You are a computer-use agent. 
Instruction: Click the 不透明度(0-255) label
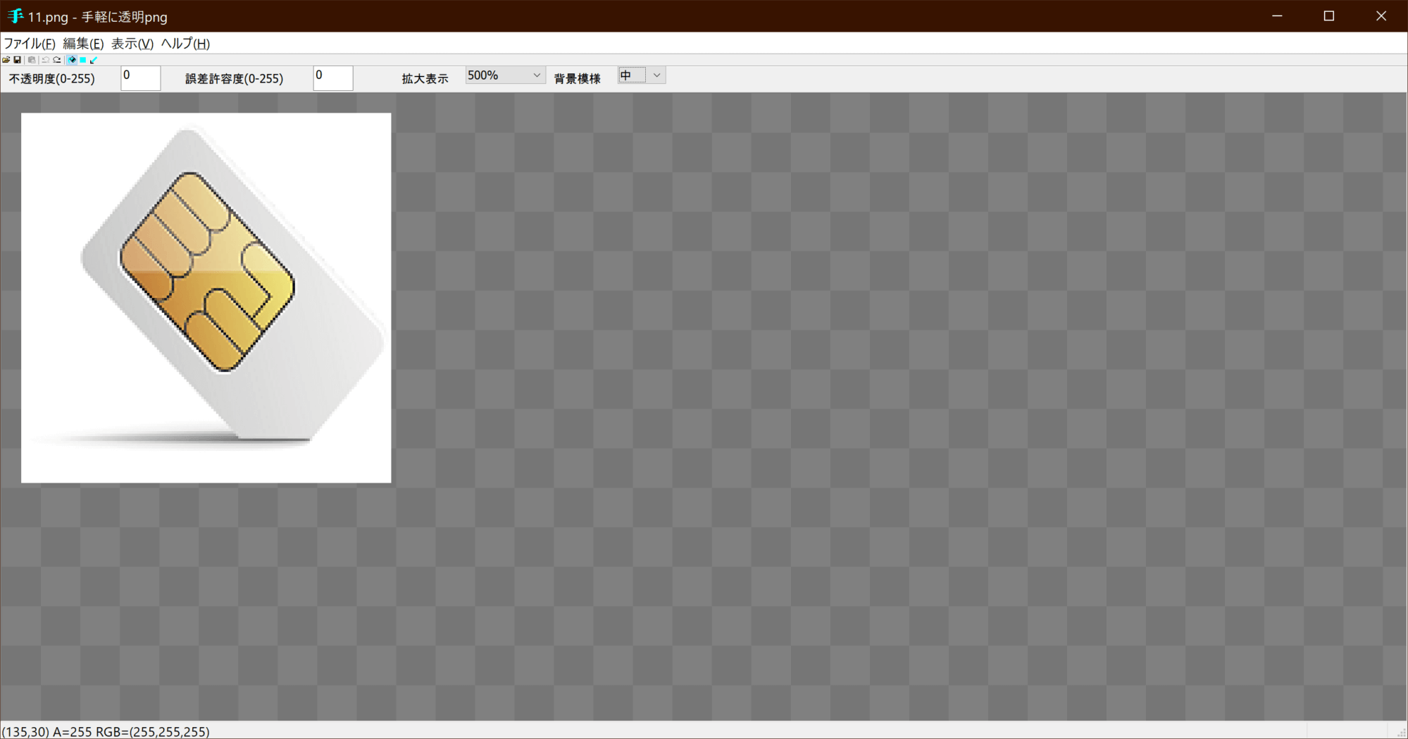pos(52,78)
